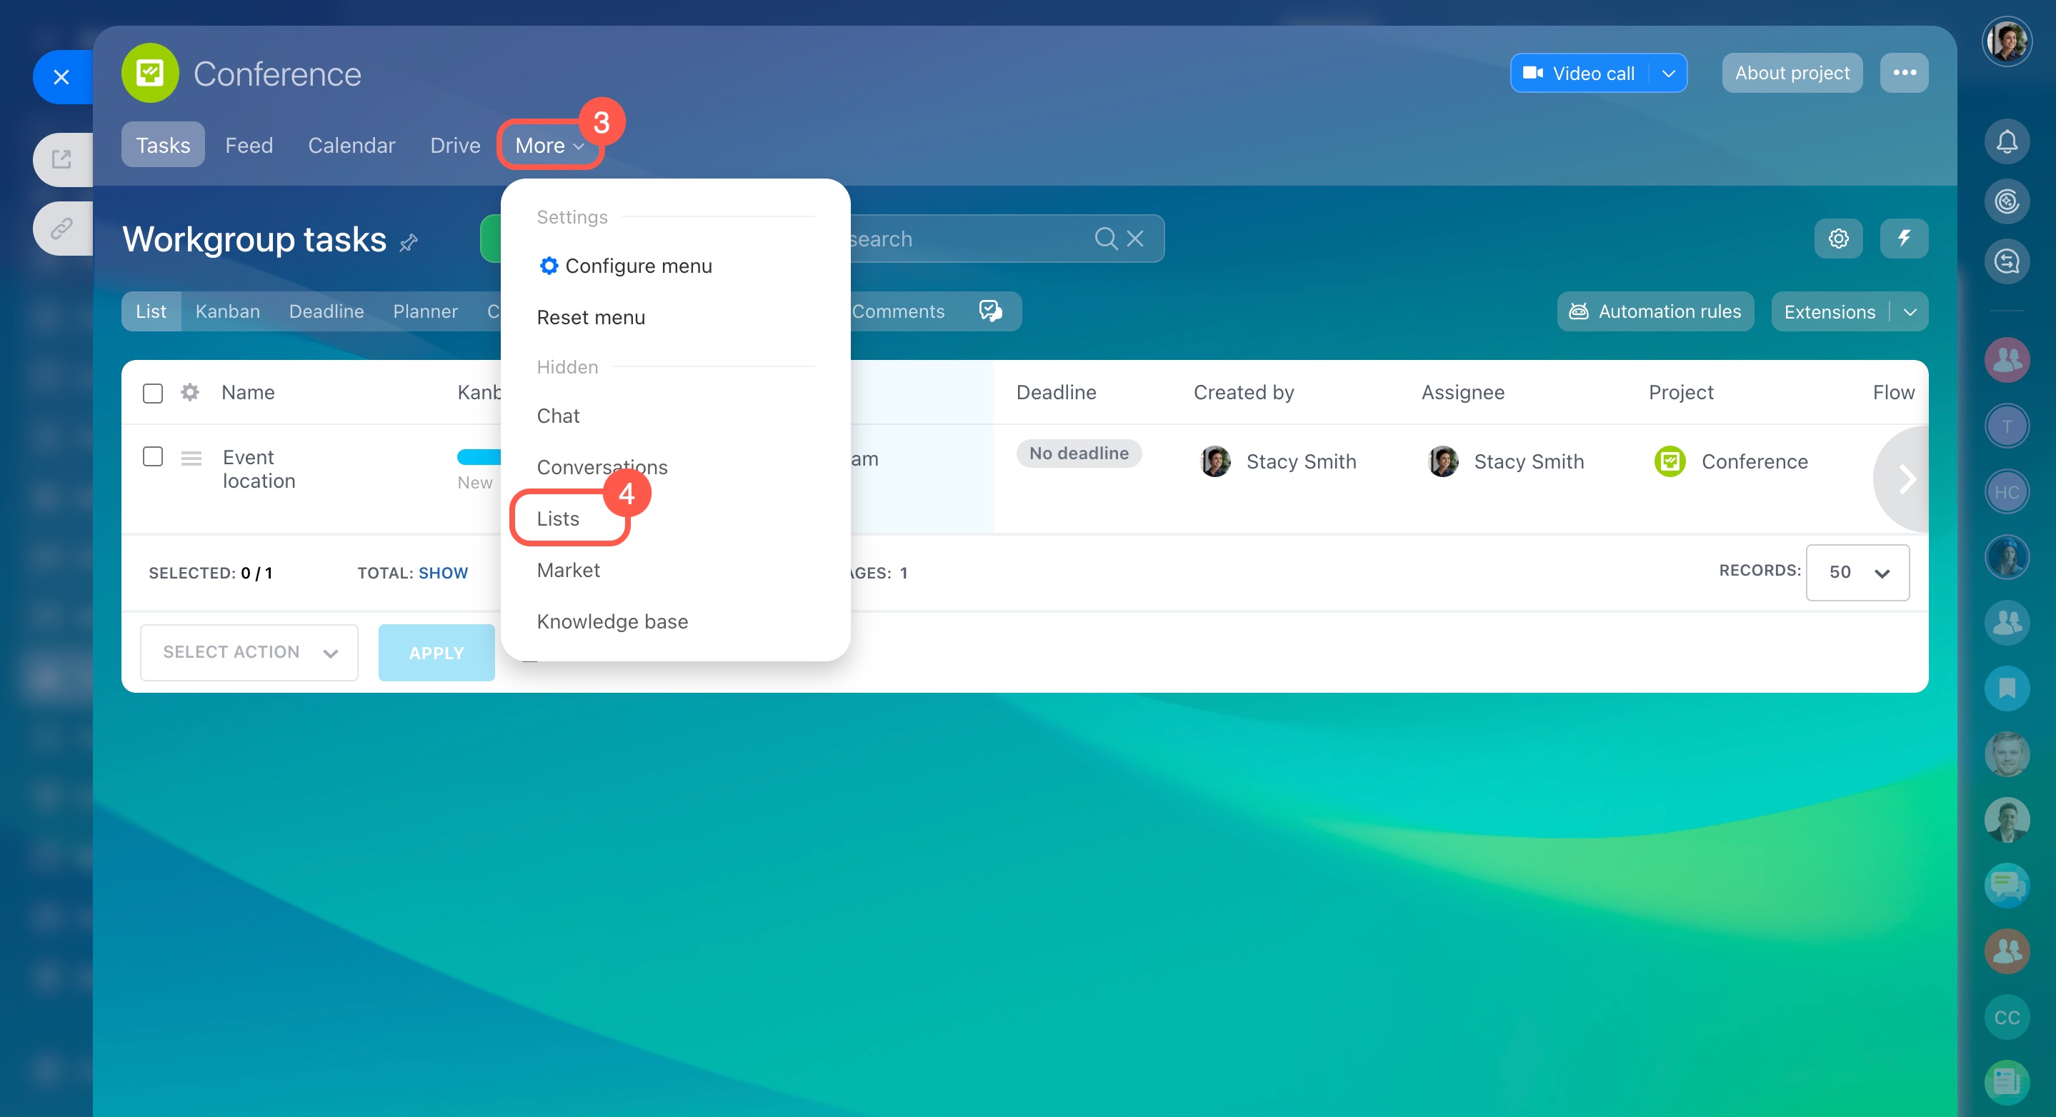Switch to Deadline view
2056x1117 pixels.
(326, 312)
